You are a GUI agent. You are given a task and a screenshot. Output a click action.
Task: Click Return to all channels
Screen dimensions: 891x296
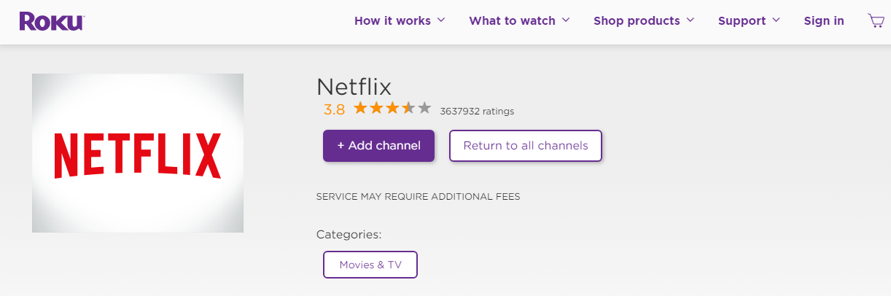525,146
